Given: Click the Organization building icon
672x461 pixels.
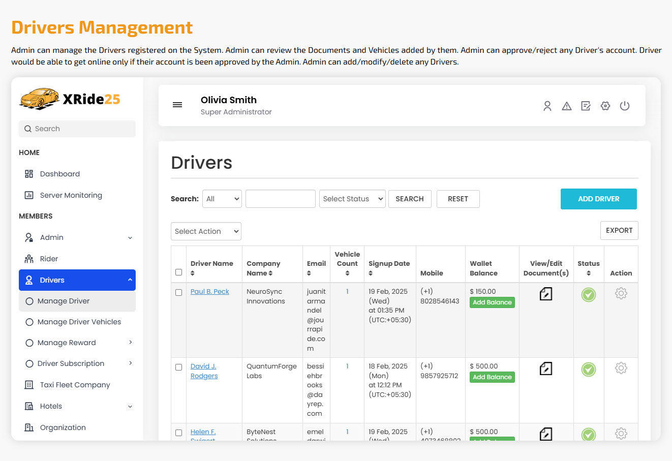Looking at the screenshot, I should click(29, 427).
